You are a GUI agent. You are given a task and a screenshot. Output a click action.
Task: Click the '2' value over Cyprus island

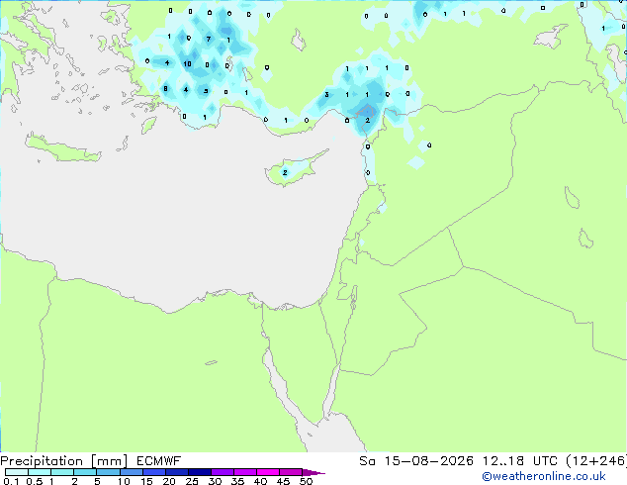coord(285,173)
